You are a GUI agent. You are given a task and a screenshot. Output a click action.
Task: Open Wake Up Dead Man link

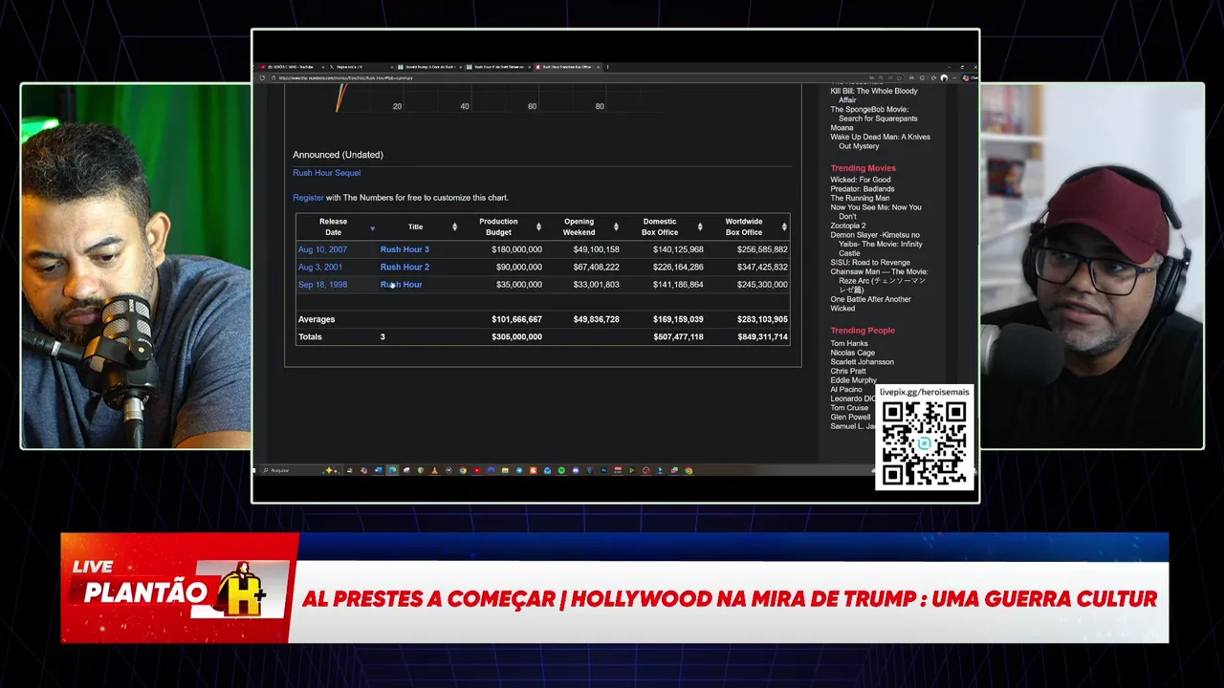tap(880, 141)
